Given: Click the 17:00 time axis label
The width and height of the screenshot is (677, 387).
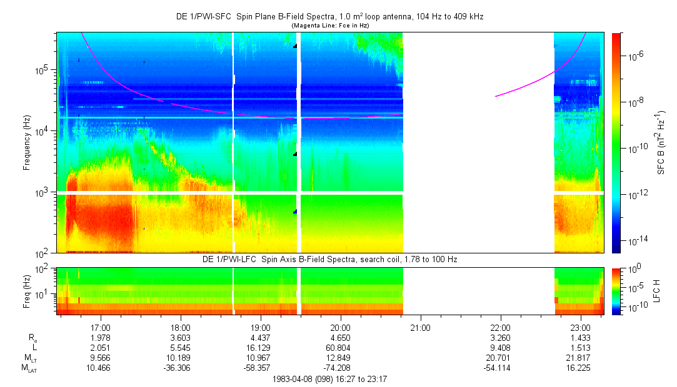Looking at the screenshot, I should tap(101, 327).
